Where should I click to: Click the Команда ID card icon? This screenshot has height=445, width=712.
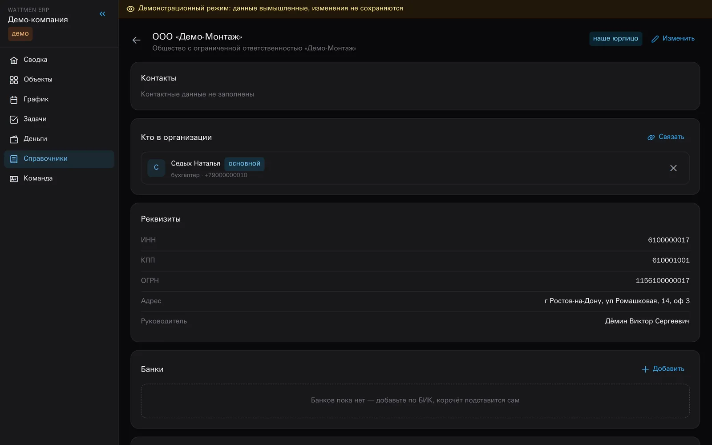point(14,179)
